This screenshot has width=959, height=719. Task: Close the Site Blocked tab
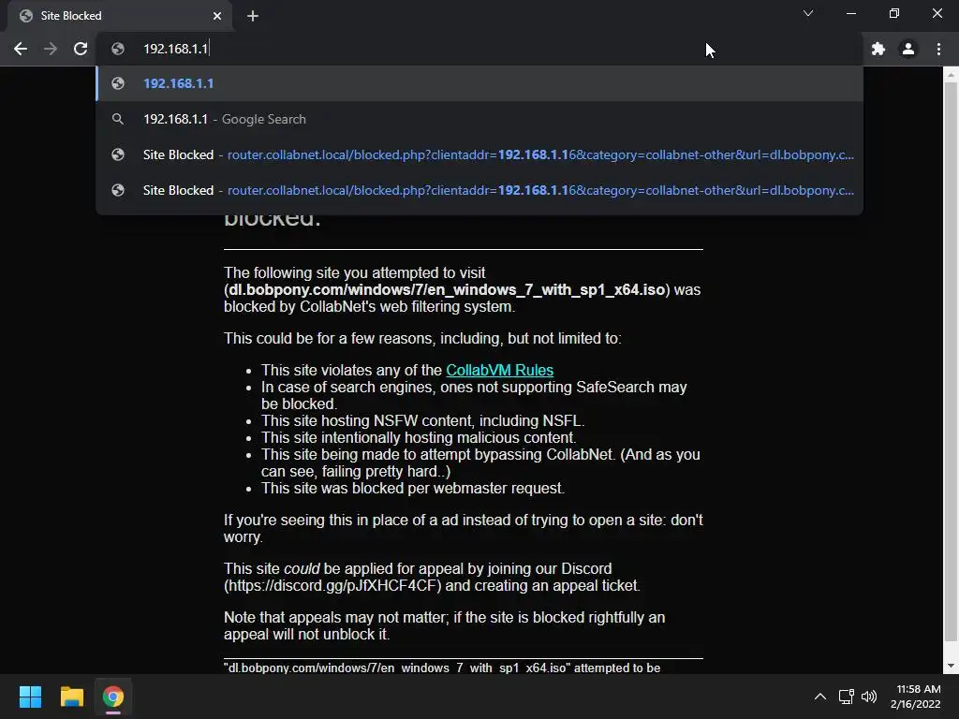tap(217, 16)
